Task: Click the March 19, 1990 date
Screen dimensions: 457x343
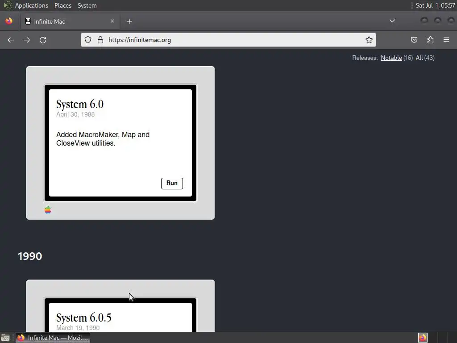Action: (78, 328)
